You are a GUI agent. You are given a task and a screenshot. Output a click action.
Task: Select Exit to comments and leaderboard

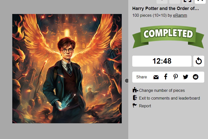click(169, 98)
